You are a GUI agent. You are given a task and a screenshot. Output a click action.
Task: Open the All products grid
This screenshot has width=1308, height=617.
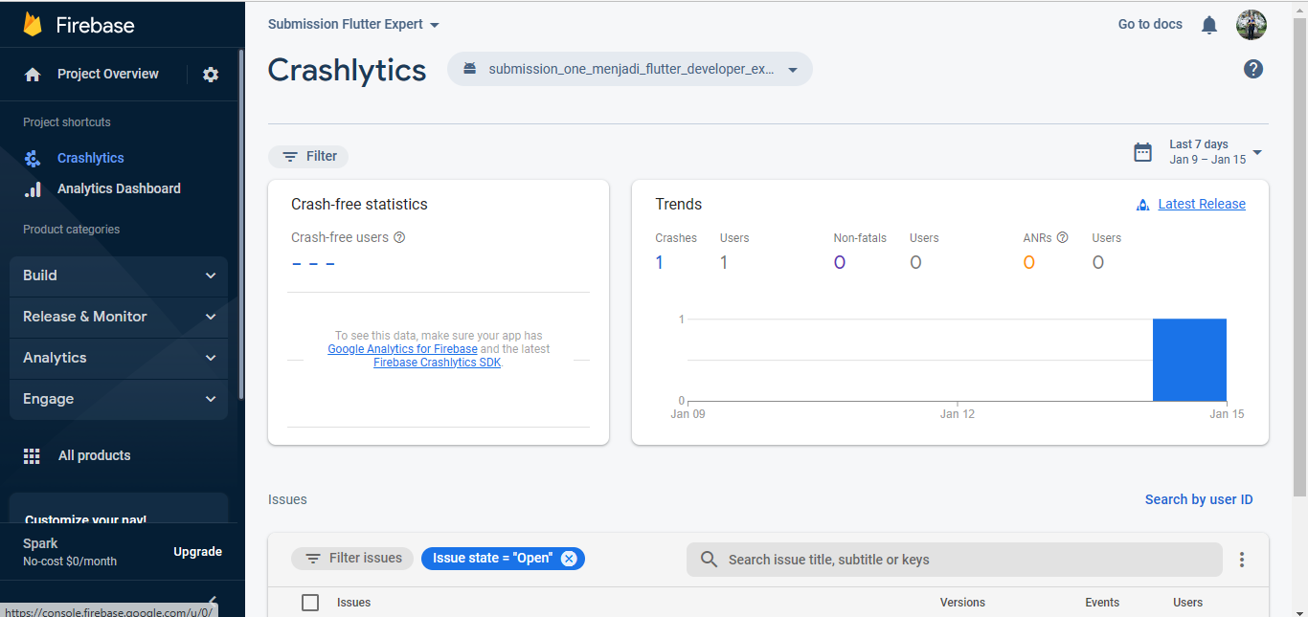94,454
